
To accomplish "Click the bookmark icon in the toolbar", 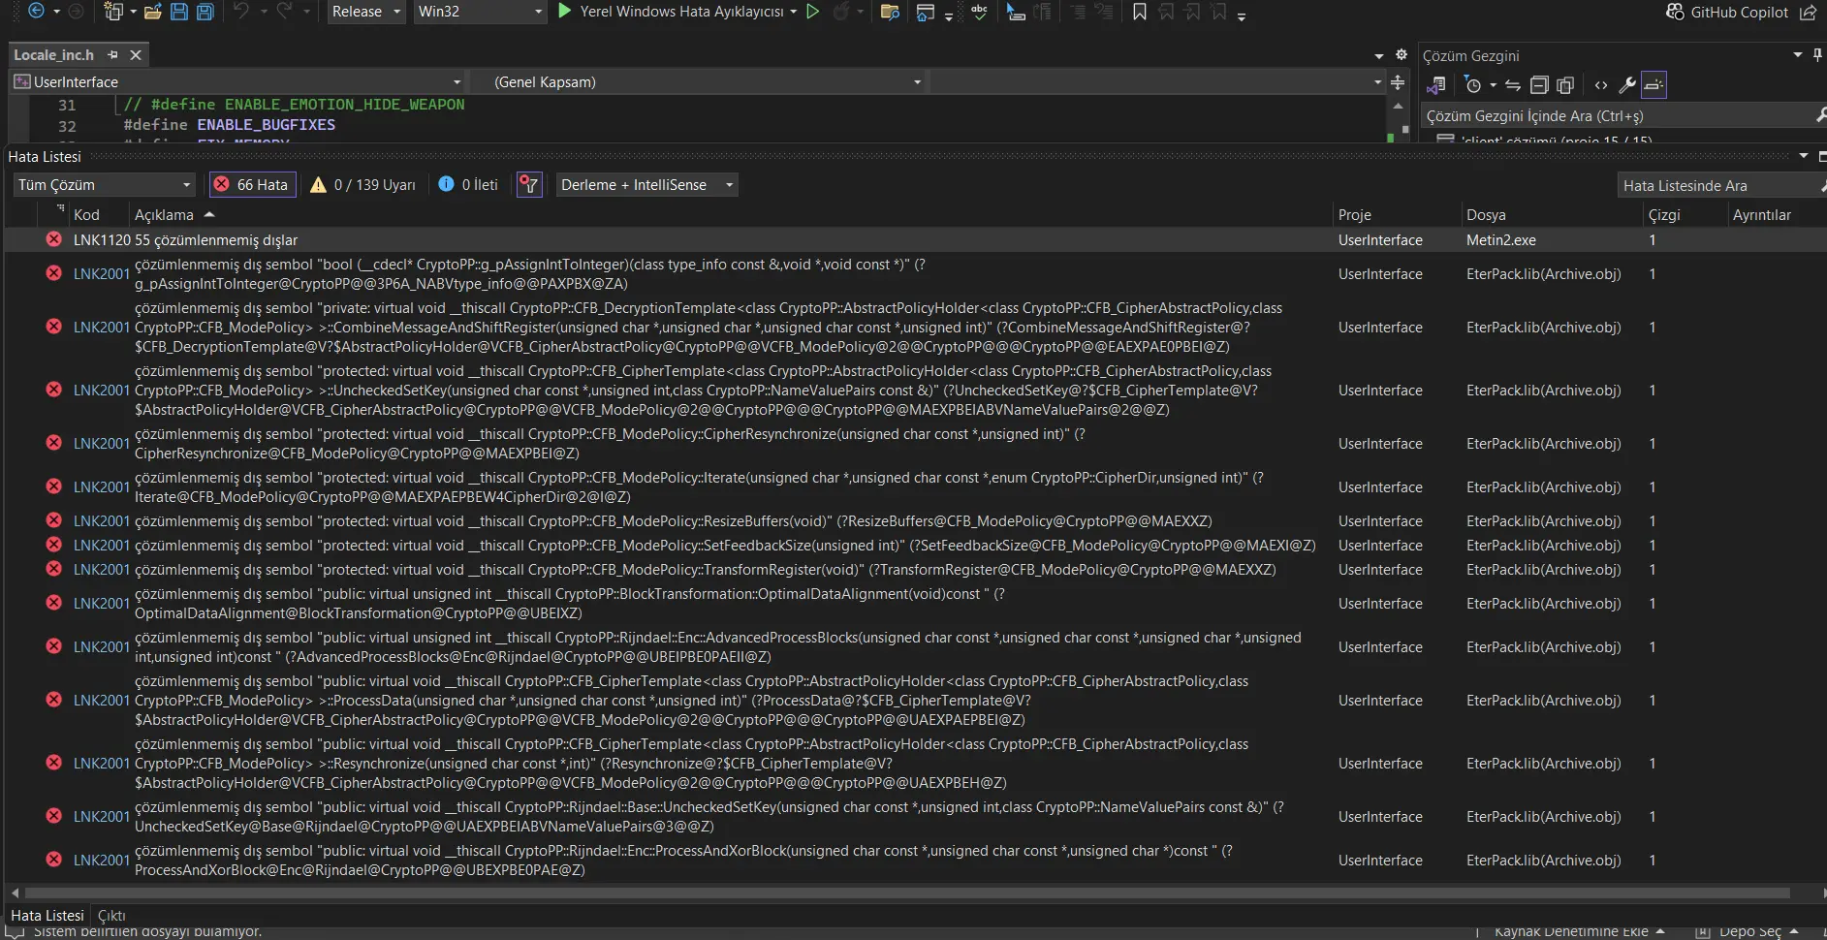I will pyautogui.click(x=1140, y=12).
